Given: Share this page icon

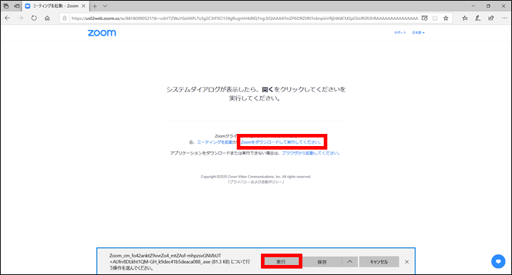Looking at the screenshot, I should pos(491,19).
